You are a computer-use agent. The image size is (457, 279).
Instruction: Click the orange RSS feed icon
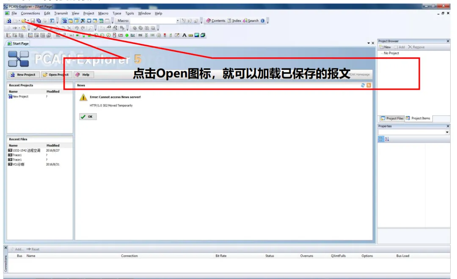pos(369,85)
